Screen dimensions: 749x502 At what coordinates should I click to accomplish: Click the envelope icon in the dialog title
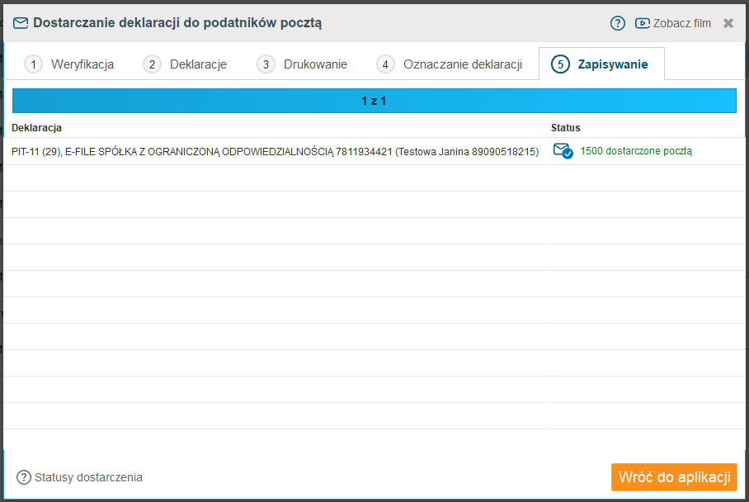[x=21, y=23]
